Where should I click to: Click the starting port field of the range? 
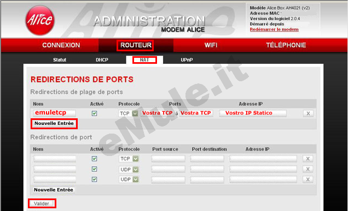pos(158,113)
